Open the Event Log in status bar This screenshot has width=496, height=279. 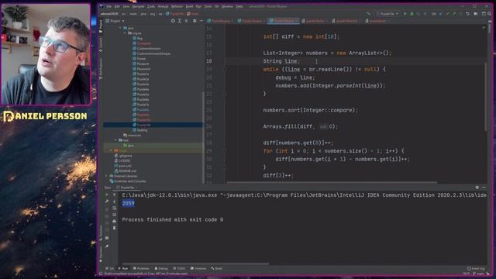coord(476,268)
